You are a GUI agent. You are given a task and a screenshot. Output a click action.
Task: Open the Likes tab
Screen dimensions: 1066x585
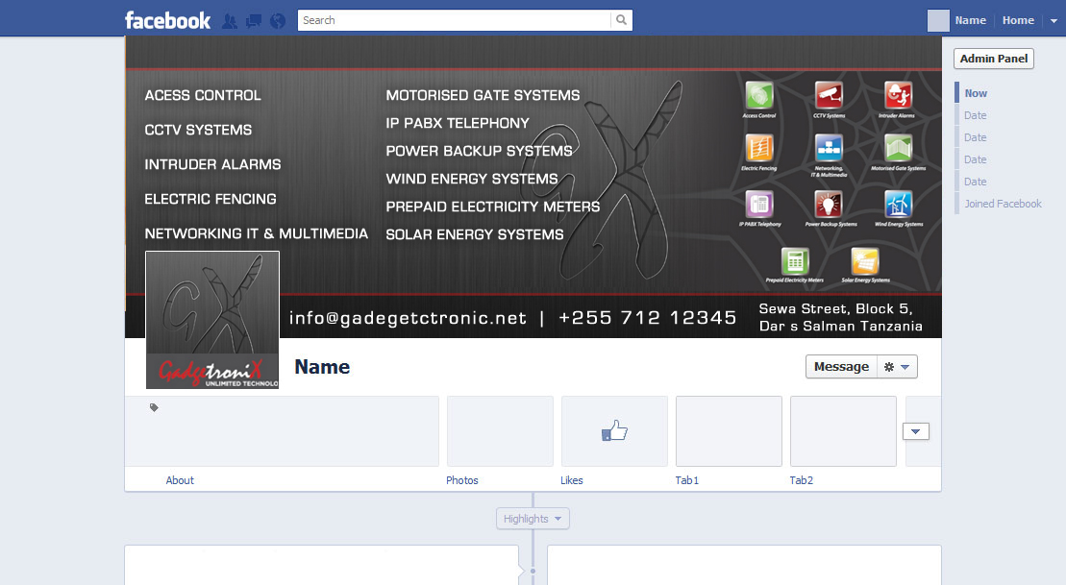572,480
